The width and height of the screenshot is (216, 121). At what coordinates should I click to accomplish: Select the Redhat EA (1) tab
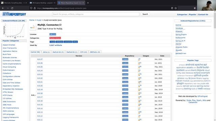tap(72, 52)
